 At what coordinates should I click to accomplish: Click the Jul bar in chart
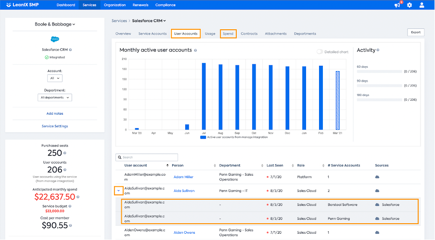tap(204, 96)
